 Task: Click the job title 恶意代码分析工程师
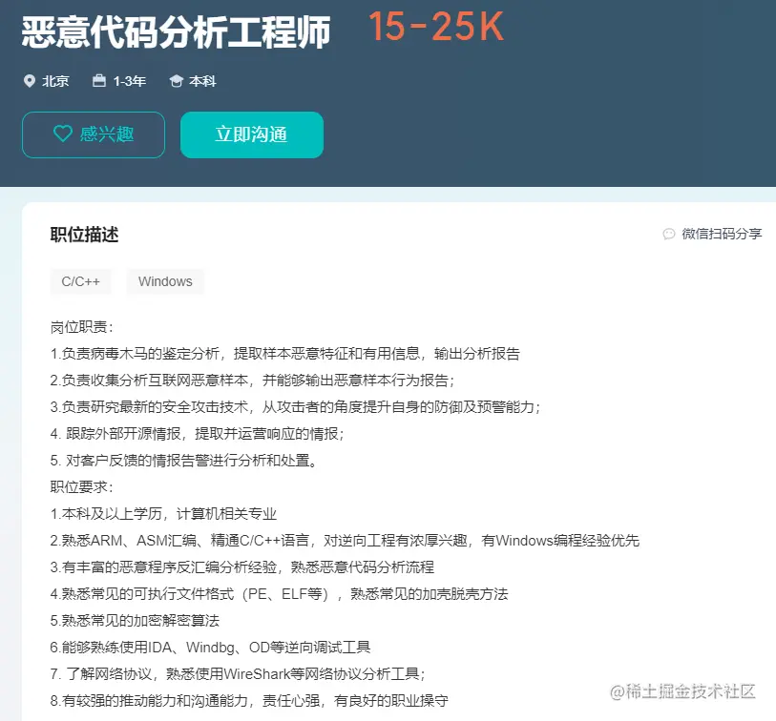click(x=176, y=32)
